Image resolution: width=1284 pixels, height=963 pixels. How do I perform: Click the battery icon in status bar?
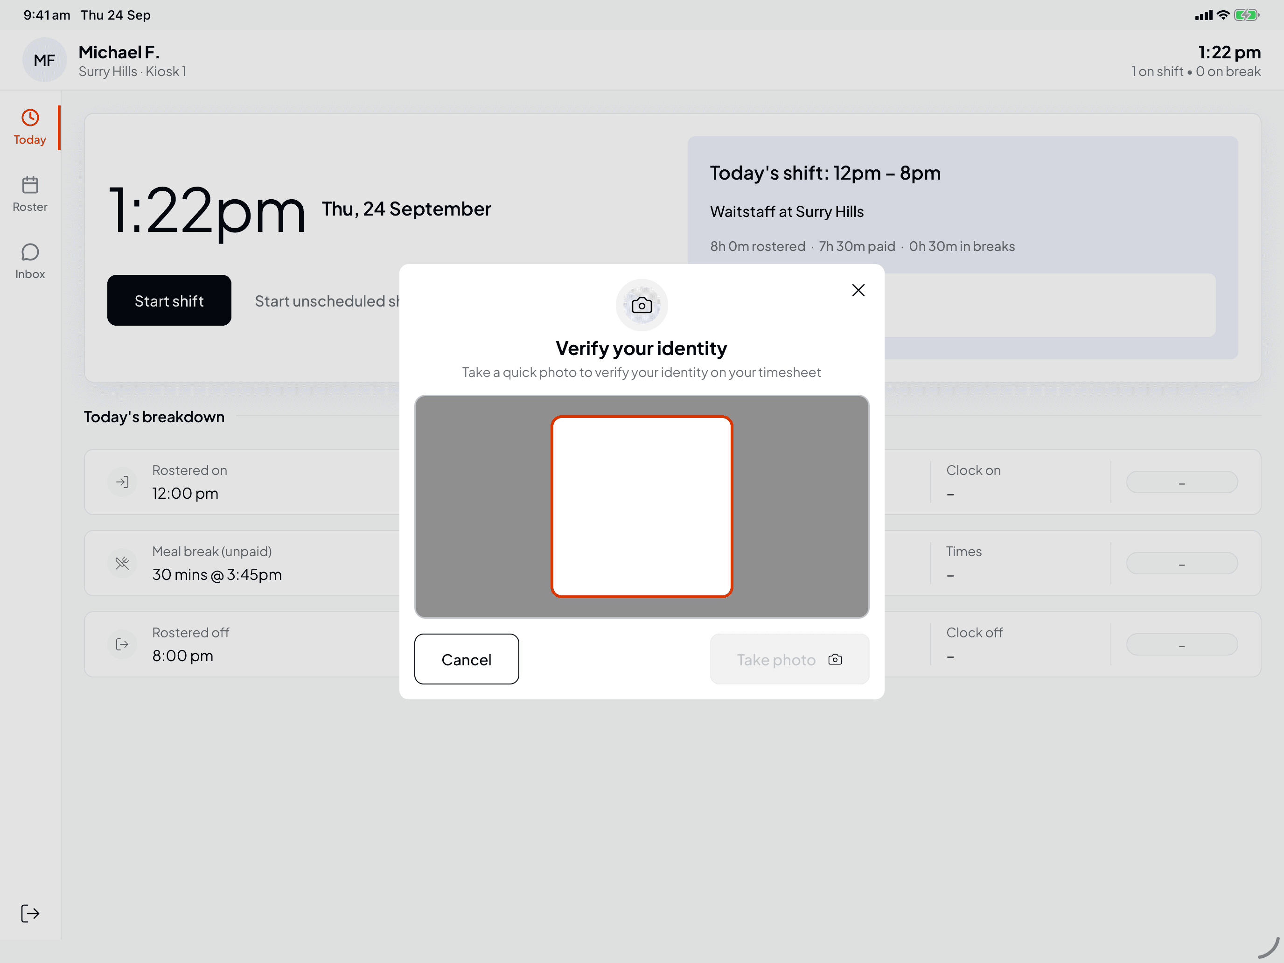point(1247,15)
